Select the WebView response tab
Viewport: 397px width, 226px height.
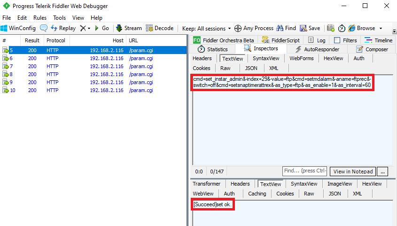point(203,194)
